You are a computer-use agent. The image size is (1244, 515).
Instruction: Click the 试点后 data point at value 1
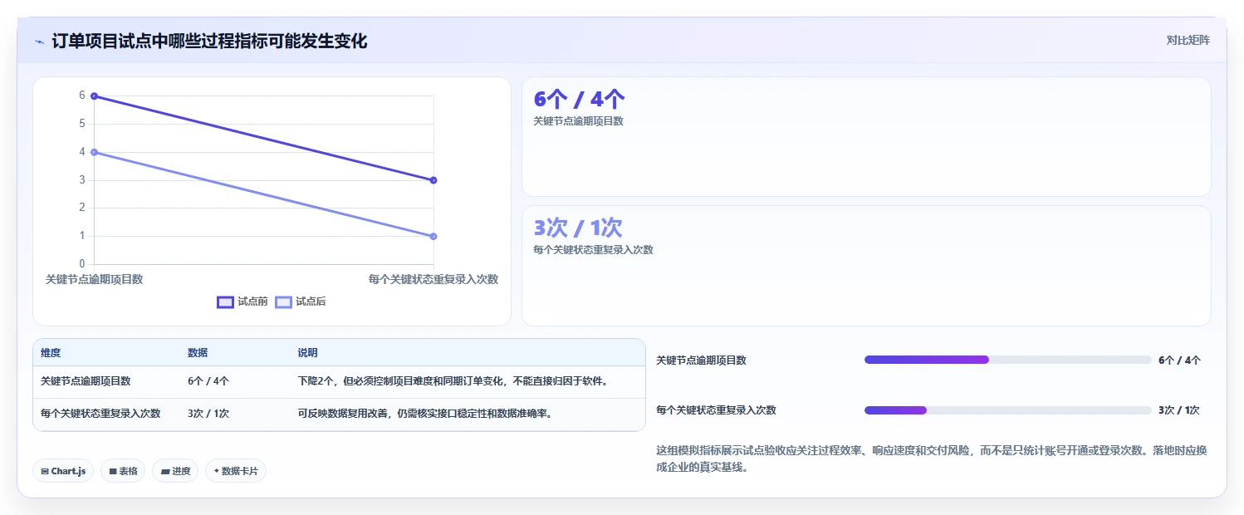(433, 236)
